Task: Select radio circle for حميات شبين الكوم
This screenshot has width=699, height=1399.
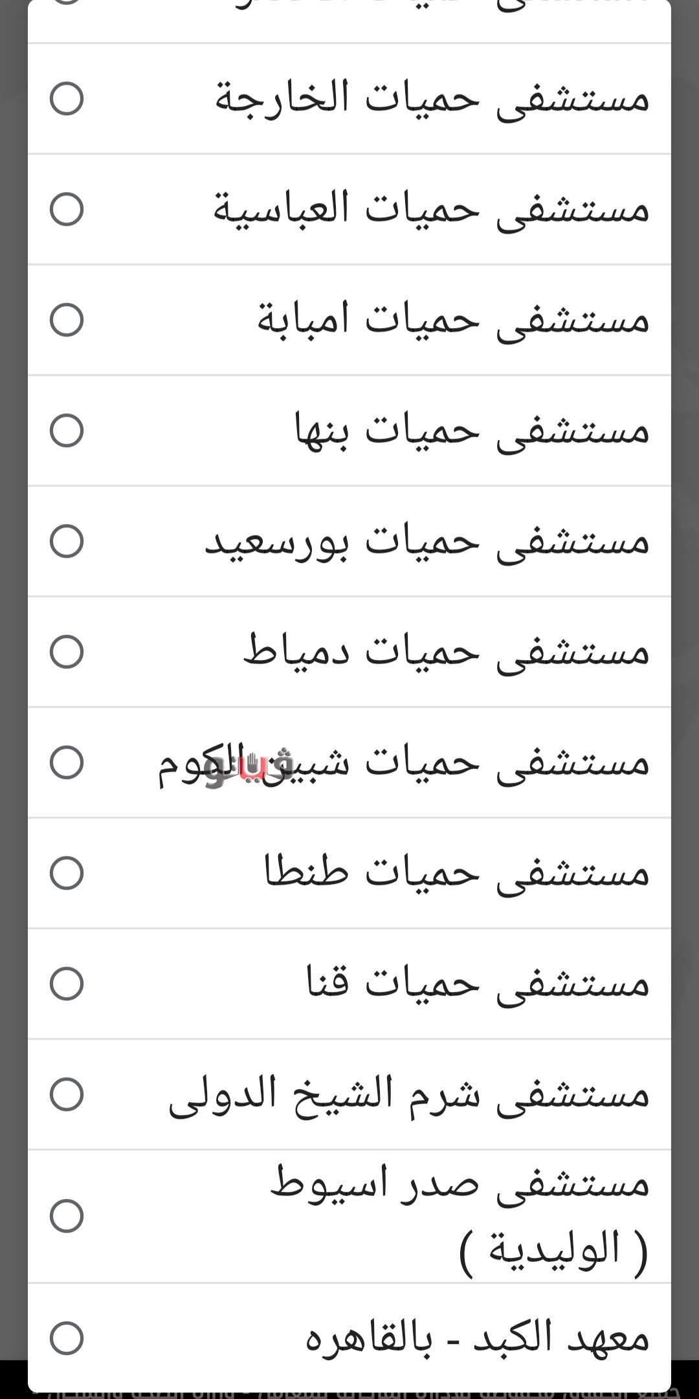Action: (67, 762)
